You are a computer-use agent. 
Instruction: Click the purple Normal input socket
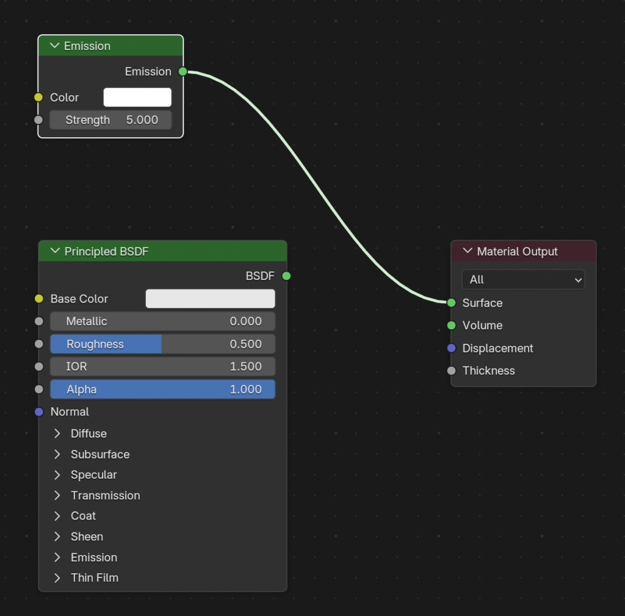pyautogui.click(x=39, y=412)
